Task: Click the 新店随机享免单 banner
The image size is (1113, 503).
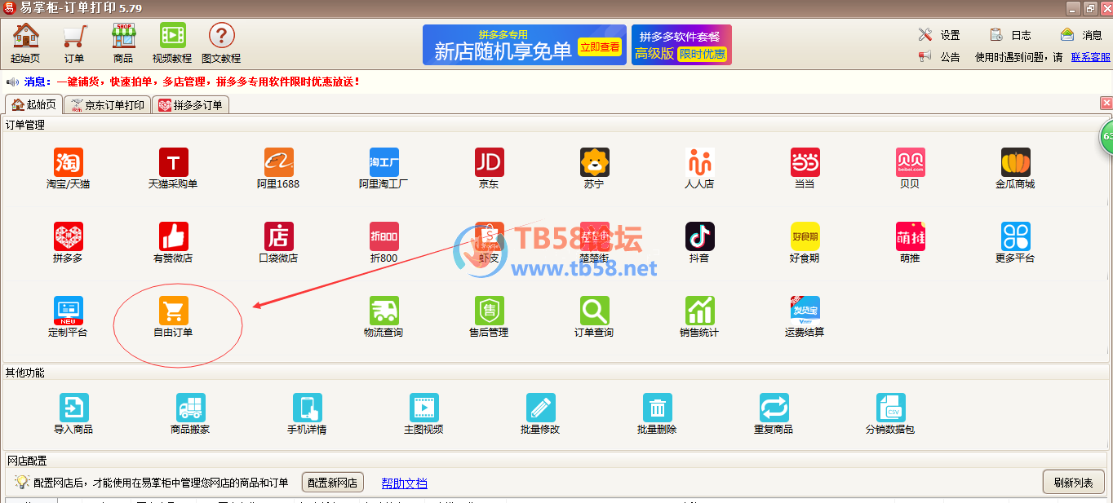Action: click(x=524, y=45)
